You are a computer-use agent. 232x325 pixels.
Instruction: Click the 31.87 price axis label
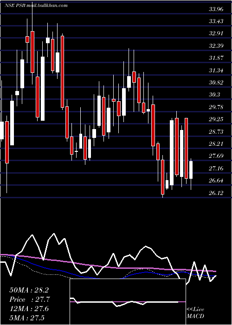click(x=216, y=58)
